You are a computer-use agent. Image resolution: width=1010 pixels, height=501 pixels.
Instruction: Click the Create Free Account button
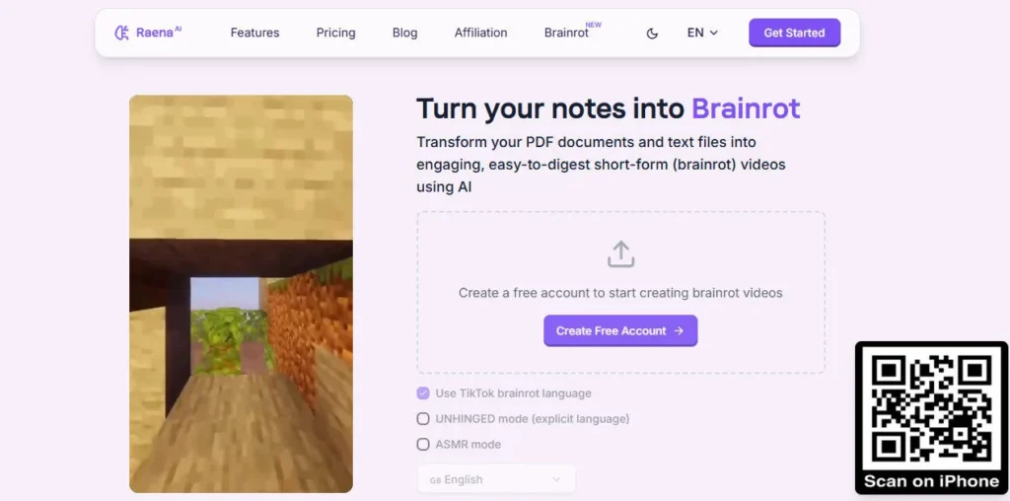point(620,331)
